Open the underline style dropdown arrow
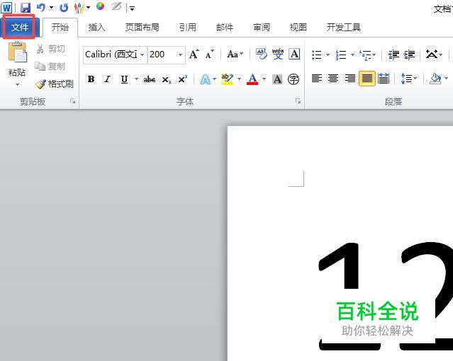Viewport: 453px width, 361px height. tap(136, 79)
